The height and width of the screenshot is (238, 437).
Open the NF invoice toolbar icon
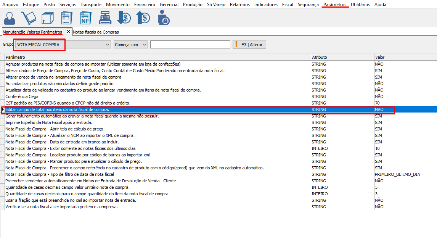point(85,18)
